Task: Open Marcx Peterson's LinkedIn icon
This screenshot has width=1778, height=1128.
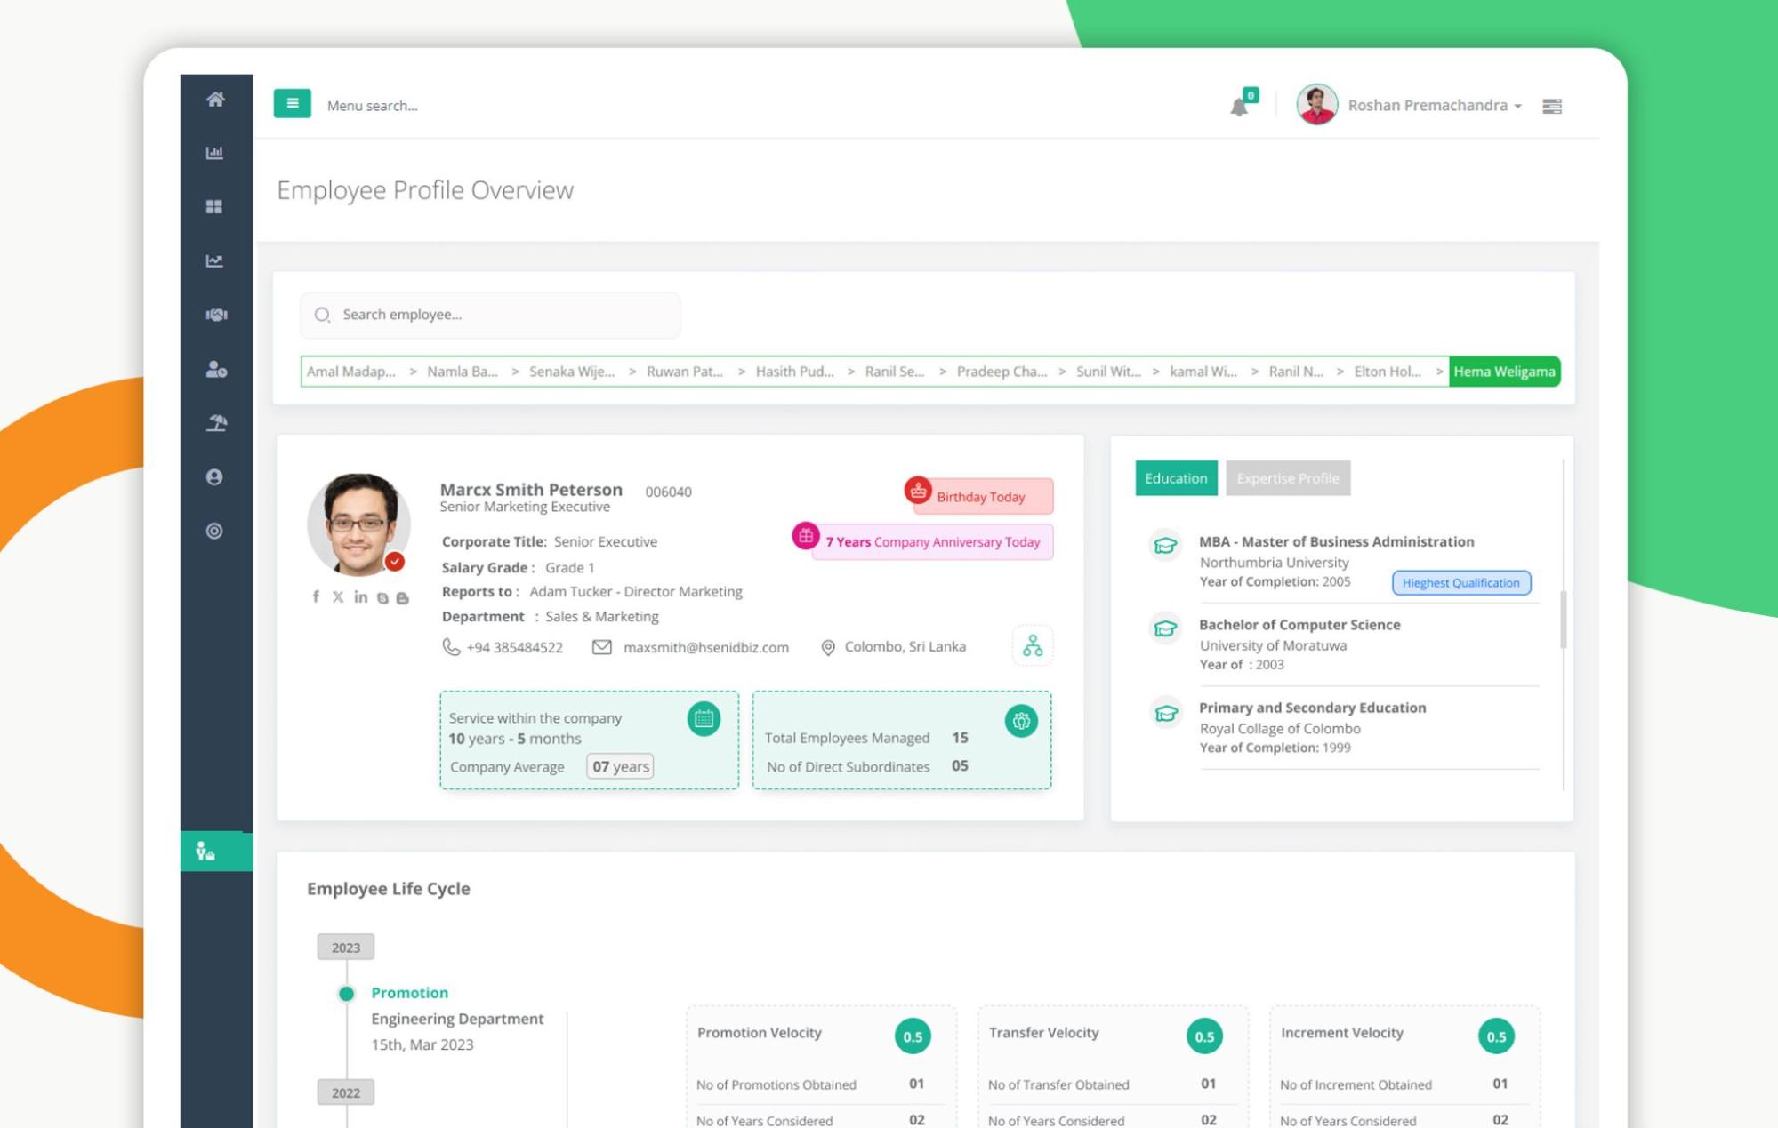Action: 360,597
